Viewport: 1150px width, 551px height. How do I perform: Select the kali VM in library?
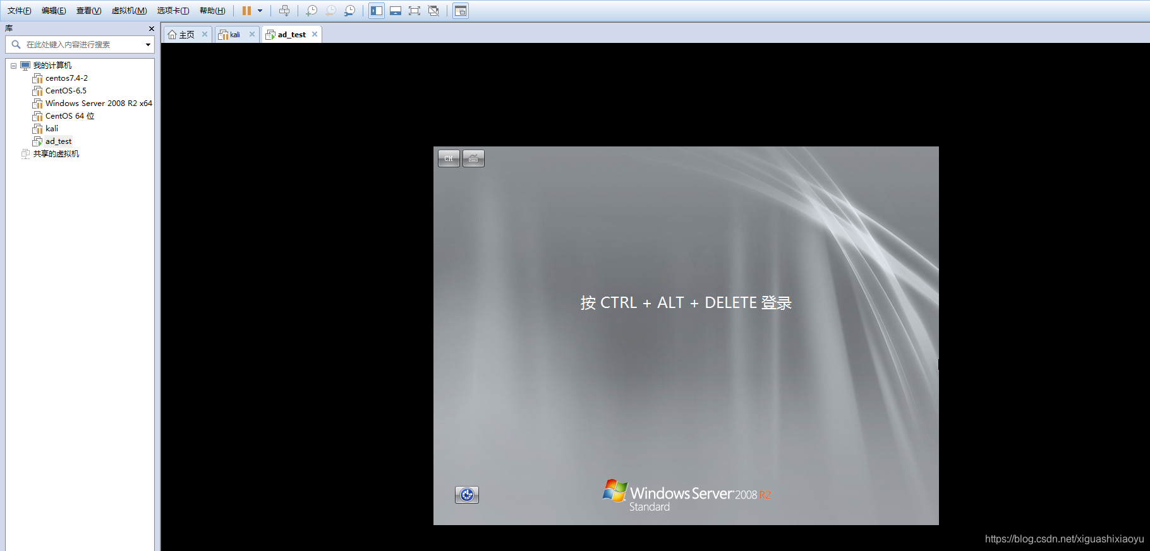tap(52, 129)
